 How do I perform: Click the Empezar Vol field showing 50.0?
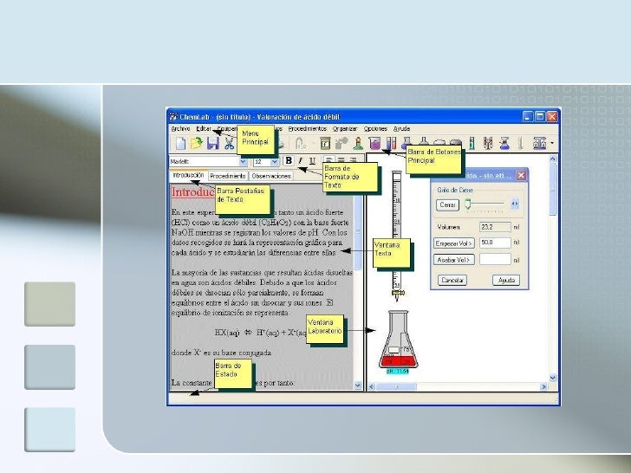pyautogui.click(x=495, y=243)
